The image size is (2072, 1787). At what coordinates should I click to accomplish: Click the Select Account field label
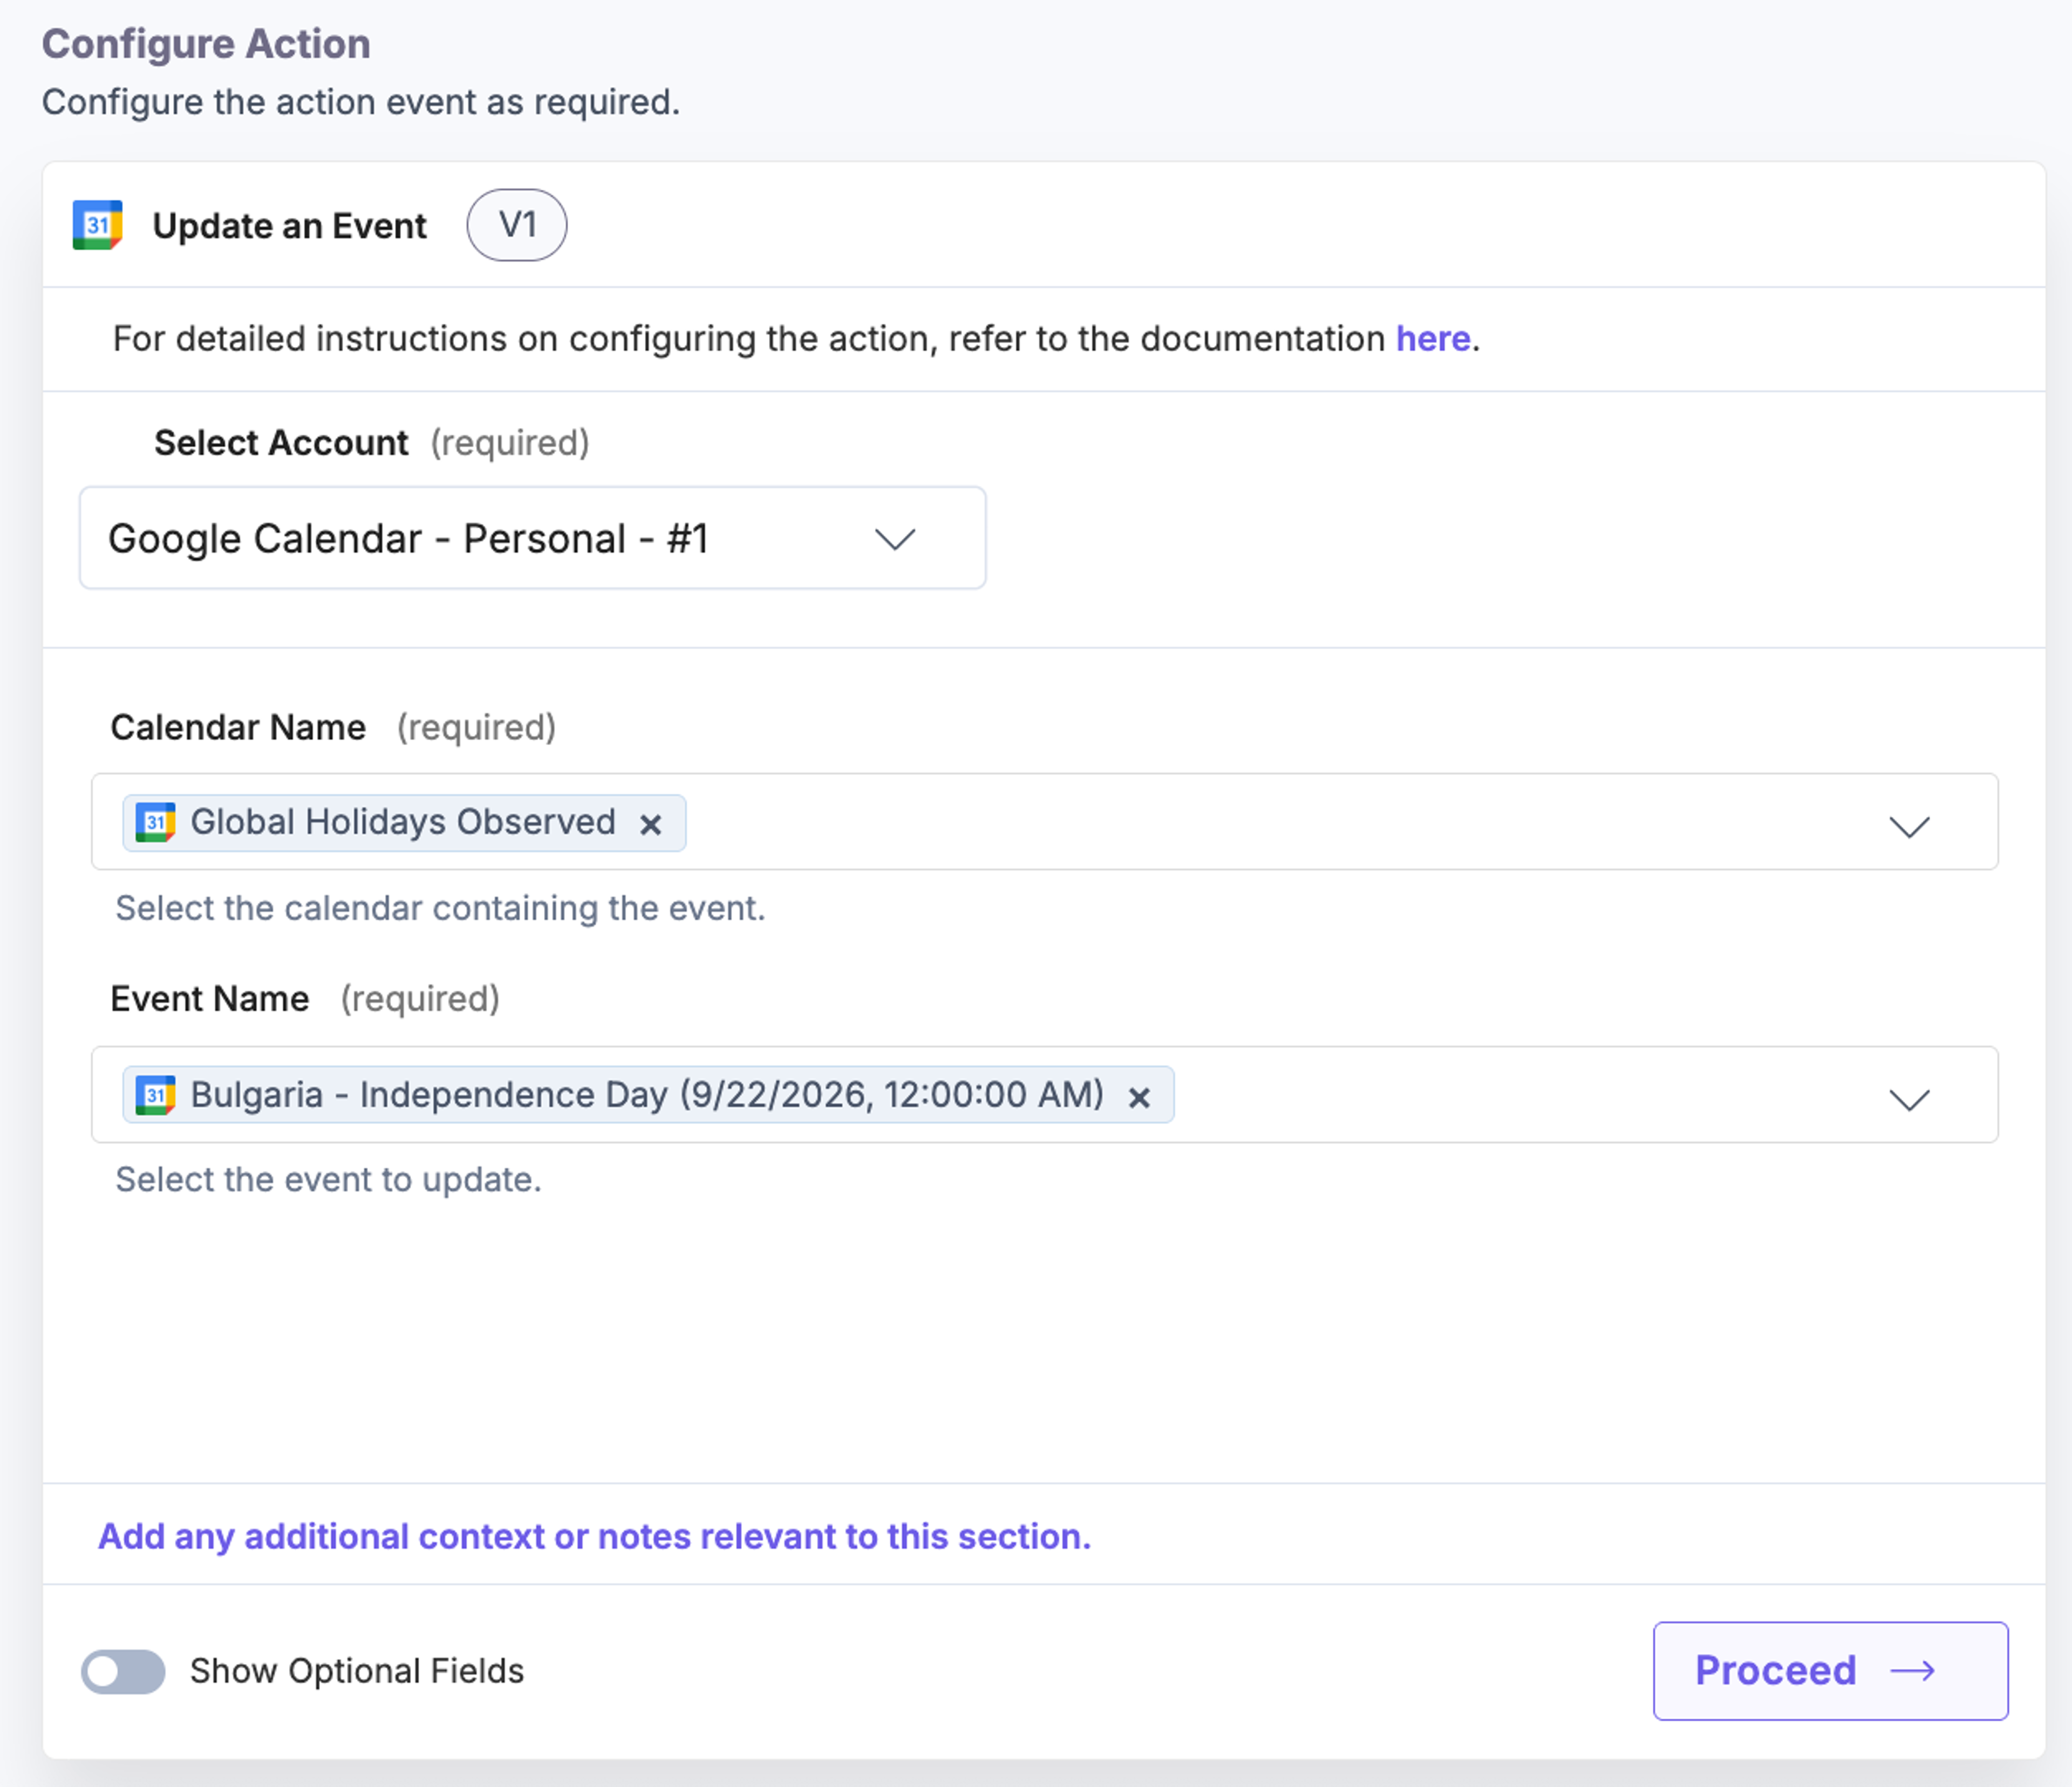281,443
